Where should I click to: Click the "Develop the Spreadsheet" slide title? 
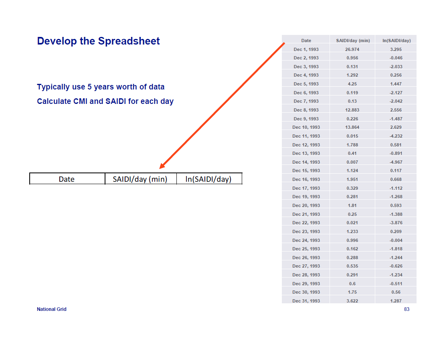98,41
